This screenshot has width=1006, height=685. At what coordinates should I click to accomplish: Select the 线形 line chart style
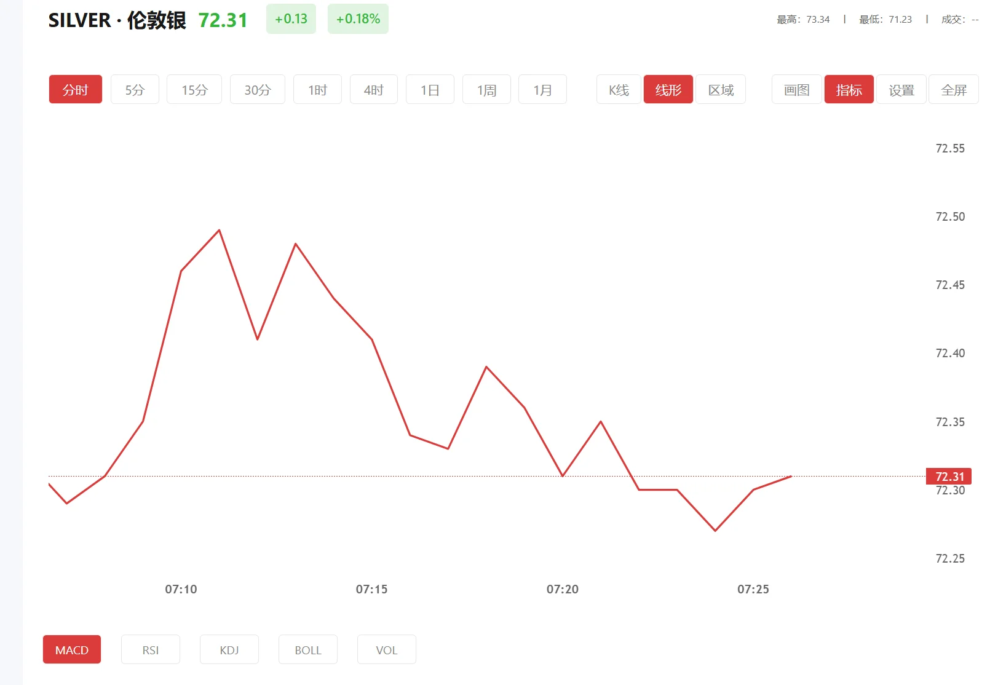tap(668, 89)
